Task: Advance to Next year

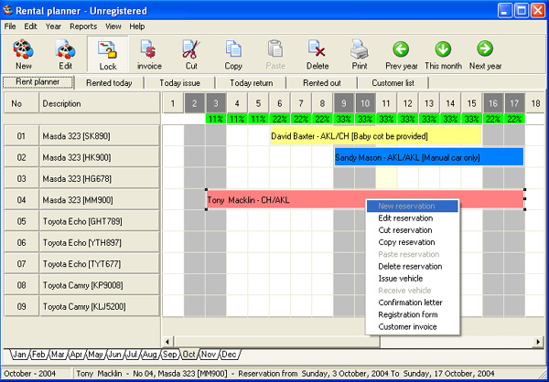Action: pyautogui.click(x=486, y=54)
